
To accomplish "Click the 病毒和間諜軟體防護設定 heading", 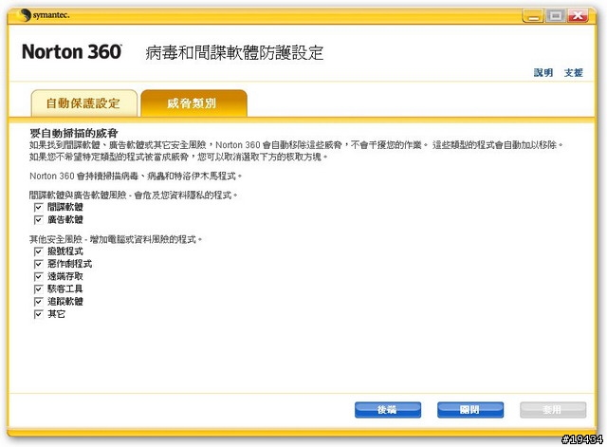I will tap(234, 53).
